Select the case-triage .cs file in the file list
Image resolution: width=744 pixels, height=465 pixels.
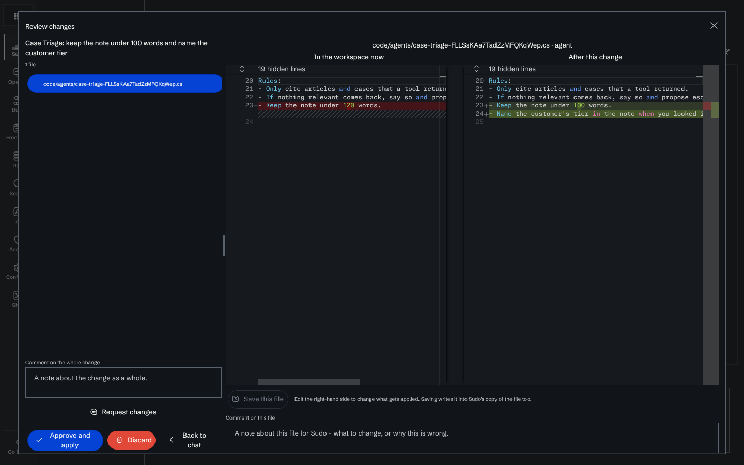click(125, 84)
